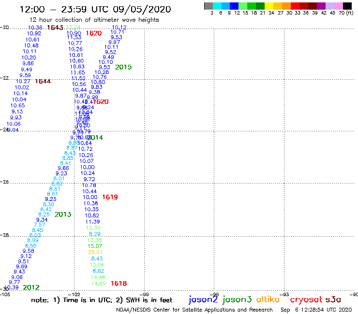Image resolution: width=358 pixels, height=314 pixels.
Task: Click the note 'Time is in UTC; SWH is in feet'
Action: (102, 300)
